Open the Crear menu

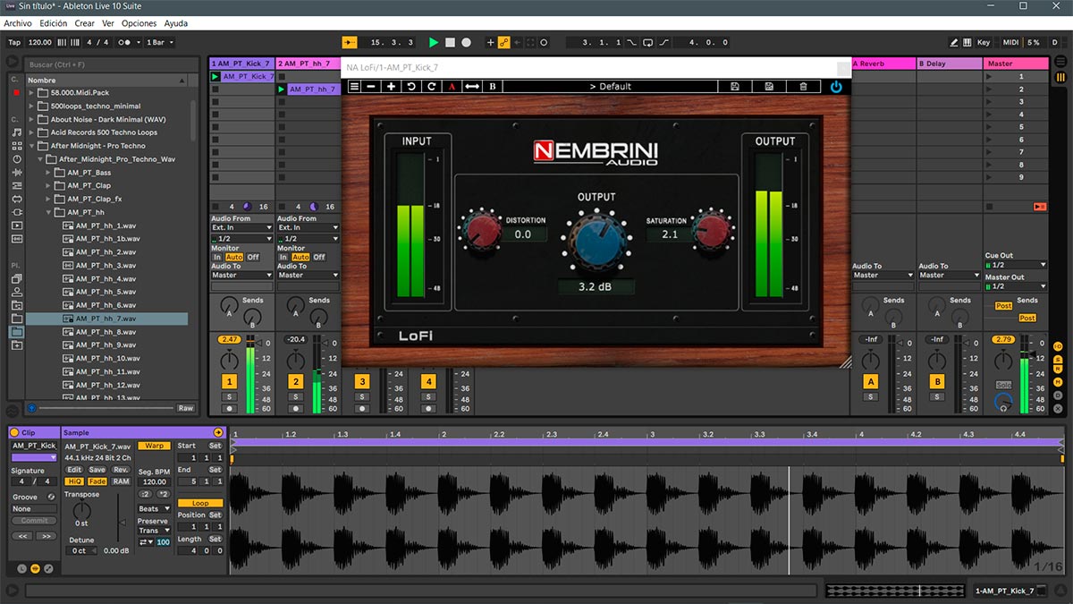click(x=85, y=23)
